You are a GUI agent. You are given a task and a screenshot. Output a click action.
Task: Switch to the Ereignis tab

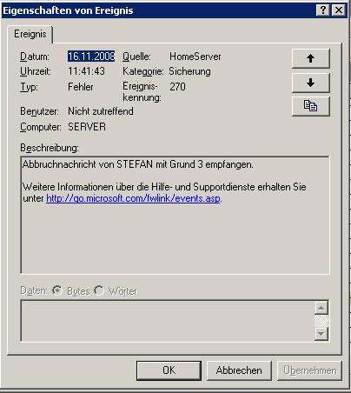[30, 34]
